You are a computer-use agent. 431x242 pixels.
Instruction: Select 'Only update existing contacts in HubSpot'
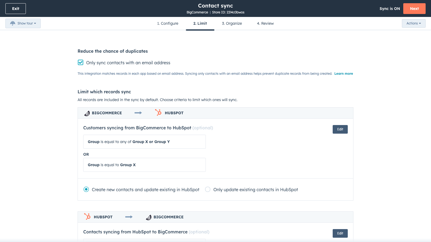[207, 189]
